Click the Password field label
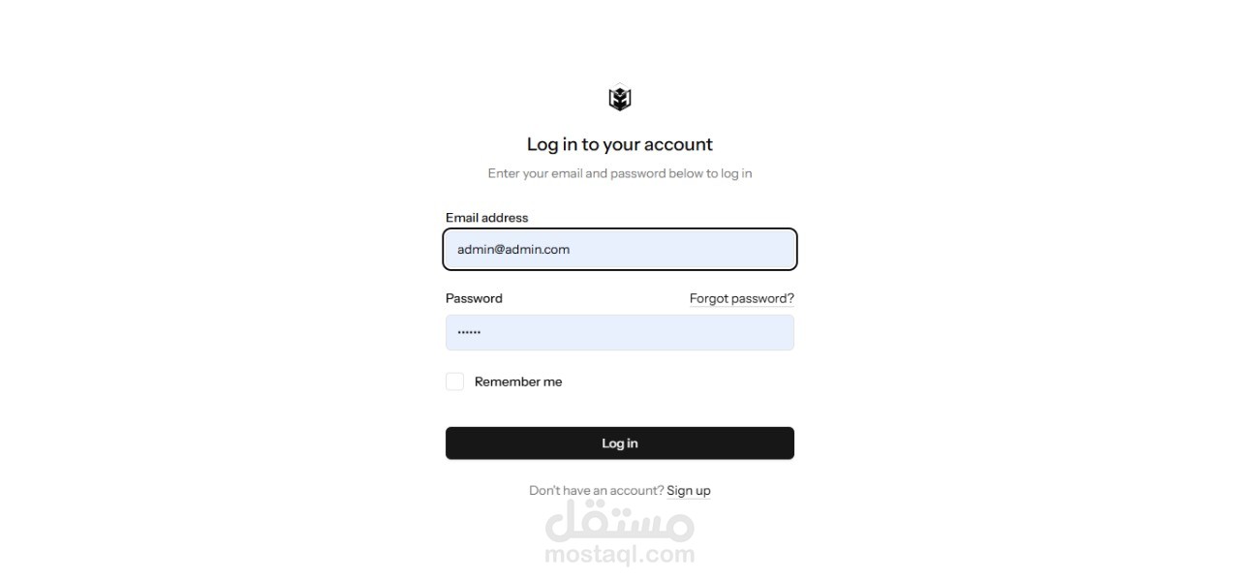 pos(474,298)
